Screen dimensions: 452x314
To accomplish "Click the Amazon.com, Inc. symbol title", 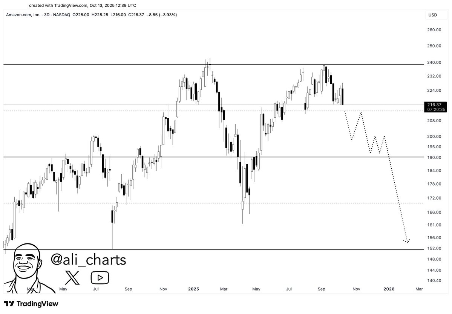I will (22, 15).
